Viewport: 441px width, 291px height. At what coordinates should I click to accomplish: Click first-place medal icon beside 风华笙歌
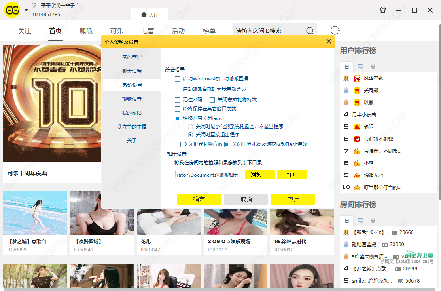[x=346, y=78]
